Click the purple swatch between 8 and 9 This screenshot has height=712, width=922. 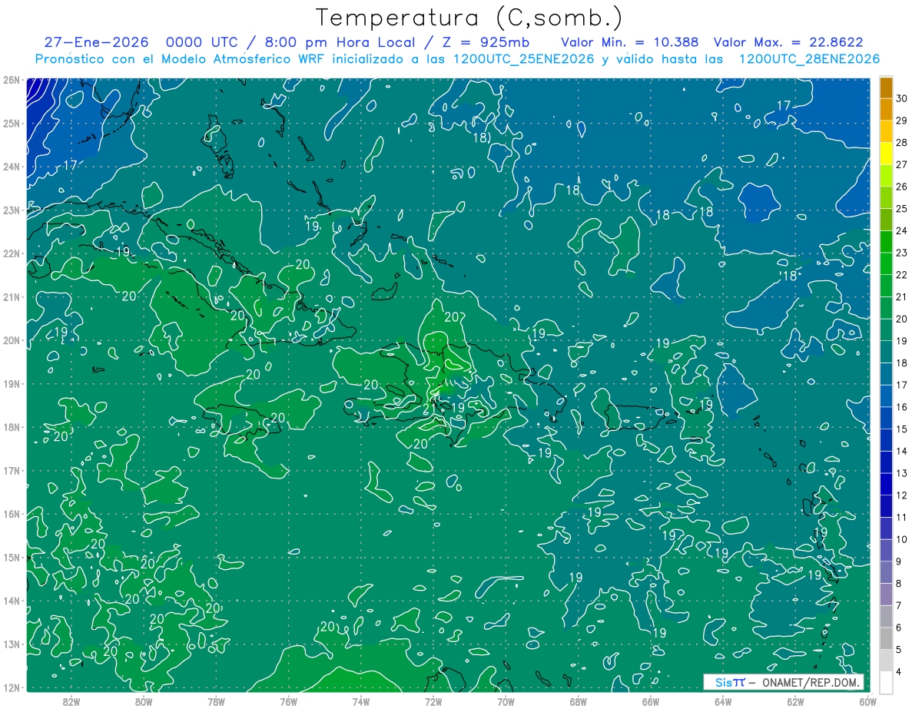click(886, 573)
